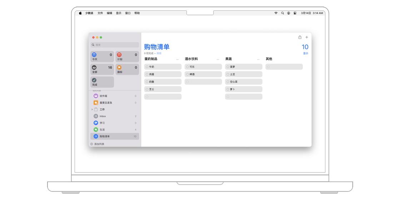Select the 学习 list icon
Image resolution: width=400 pixels, height=200 pixels.
click(x=96, y=123)
